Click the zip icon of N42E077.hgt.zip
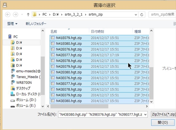 [53, 55]
